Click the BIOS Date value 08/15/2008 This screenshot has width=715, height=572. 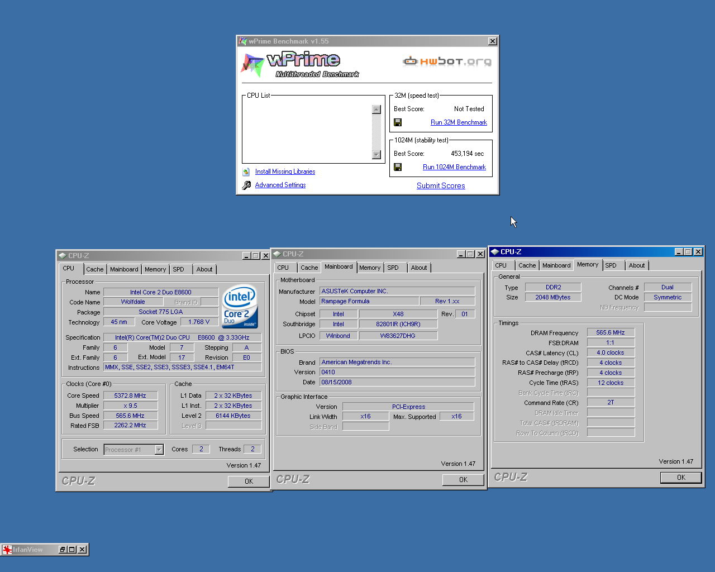click(x=397, y=382)
